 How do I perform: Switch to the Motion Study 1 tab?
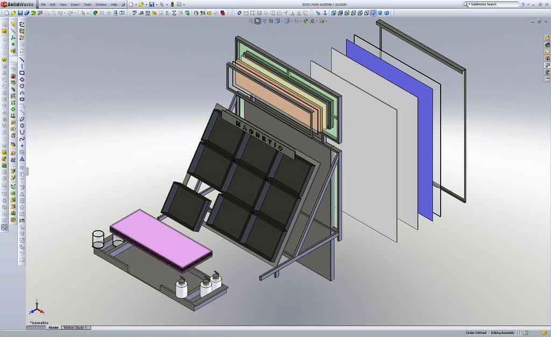point(76,327)
